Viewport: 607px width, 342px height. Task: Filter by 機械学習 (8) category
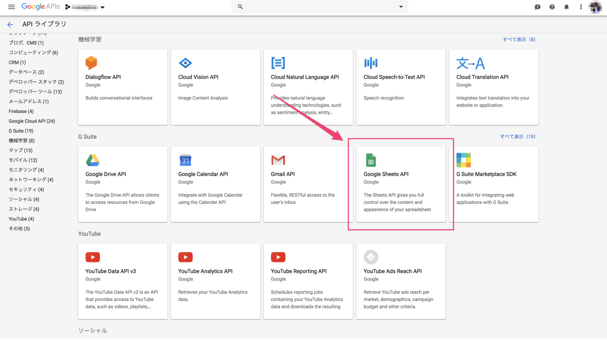22,141
